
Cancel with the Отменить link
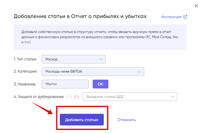(126, 120)
